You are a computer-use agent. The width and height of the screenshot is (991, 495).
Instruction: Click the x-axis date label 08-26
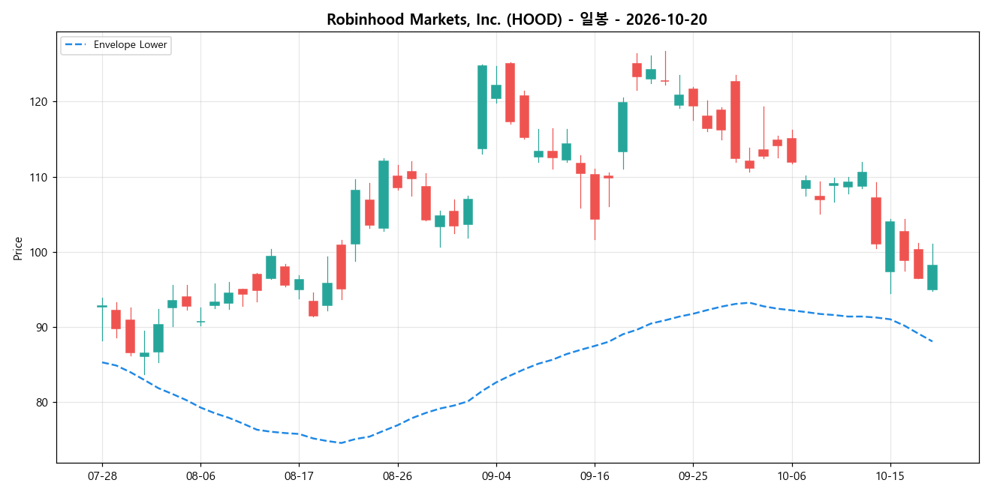point(398,476)
